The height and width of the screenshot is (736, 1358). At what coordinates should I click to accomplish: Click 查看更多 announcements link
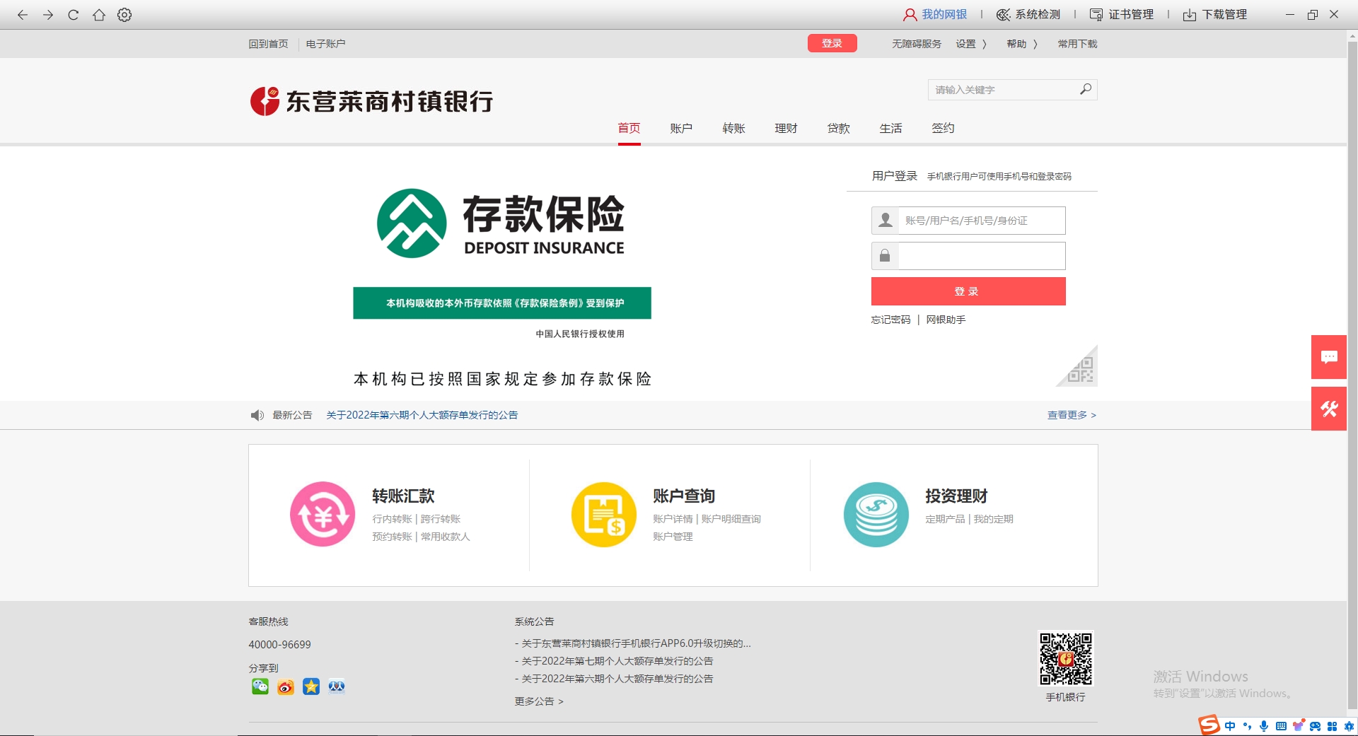[1072, 415]
